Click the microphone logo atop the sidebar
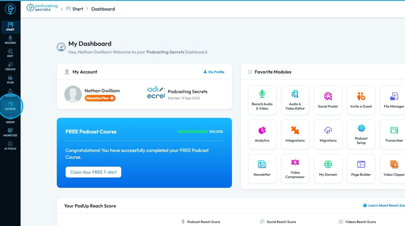The width and height of the screenshot is (405, 226). pyautogui.click(x=10, y=9)
